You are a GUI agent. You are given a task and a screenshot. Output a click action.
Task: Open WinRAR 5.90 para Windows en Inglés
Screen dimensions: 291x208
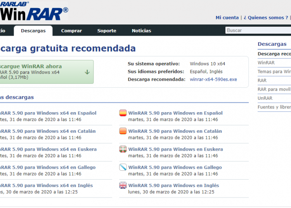tap(174, 185)
